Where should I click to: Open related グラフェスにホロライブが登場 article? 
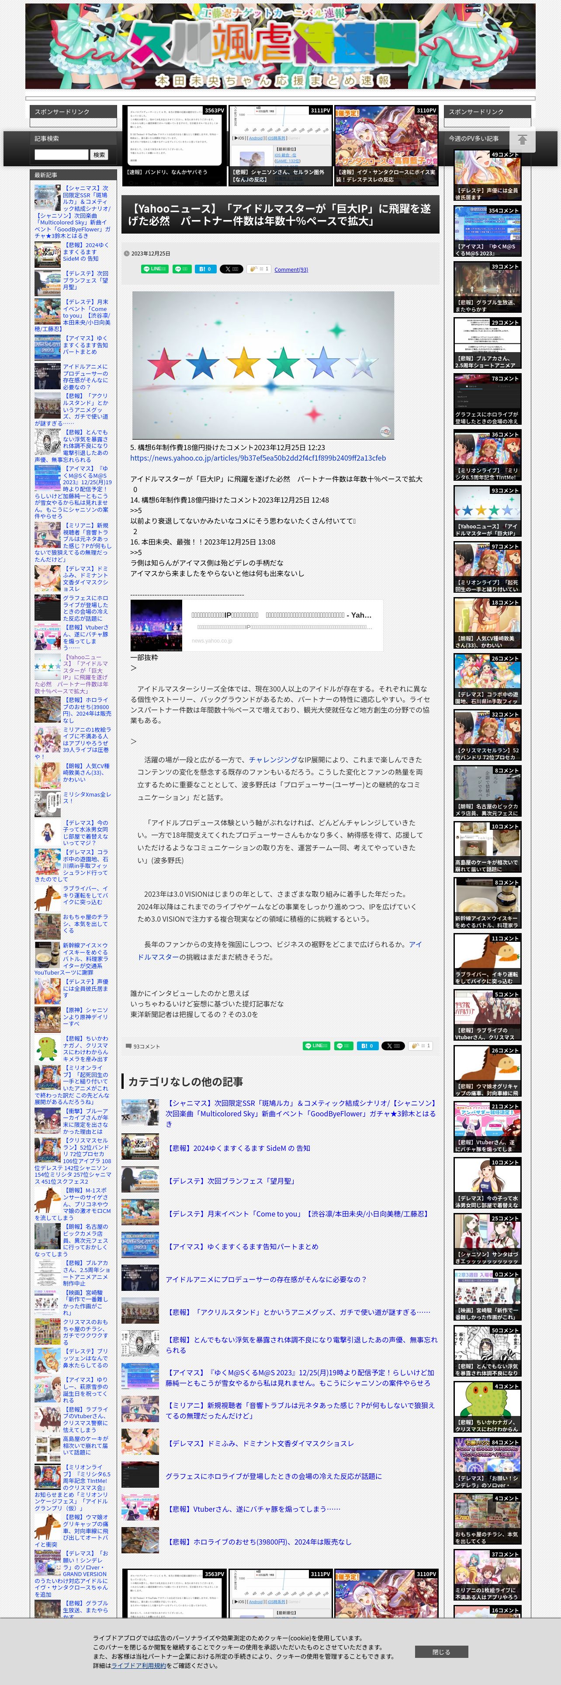click(274, 1475)
